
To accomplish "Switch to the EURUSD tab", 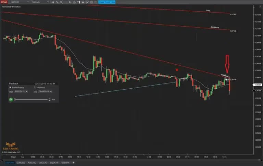I will pos(21,163).
